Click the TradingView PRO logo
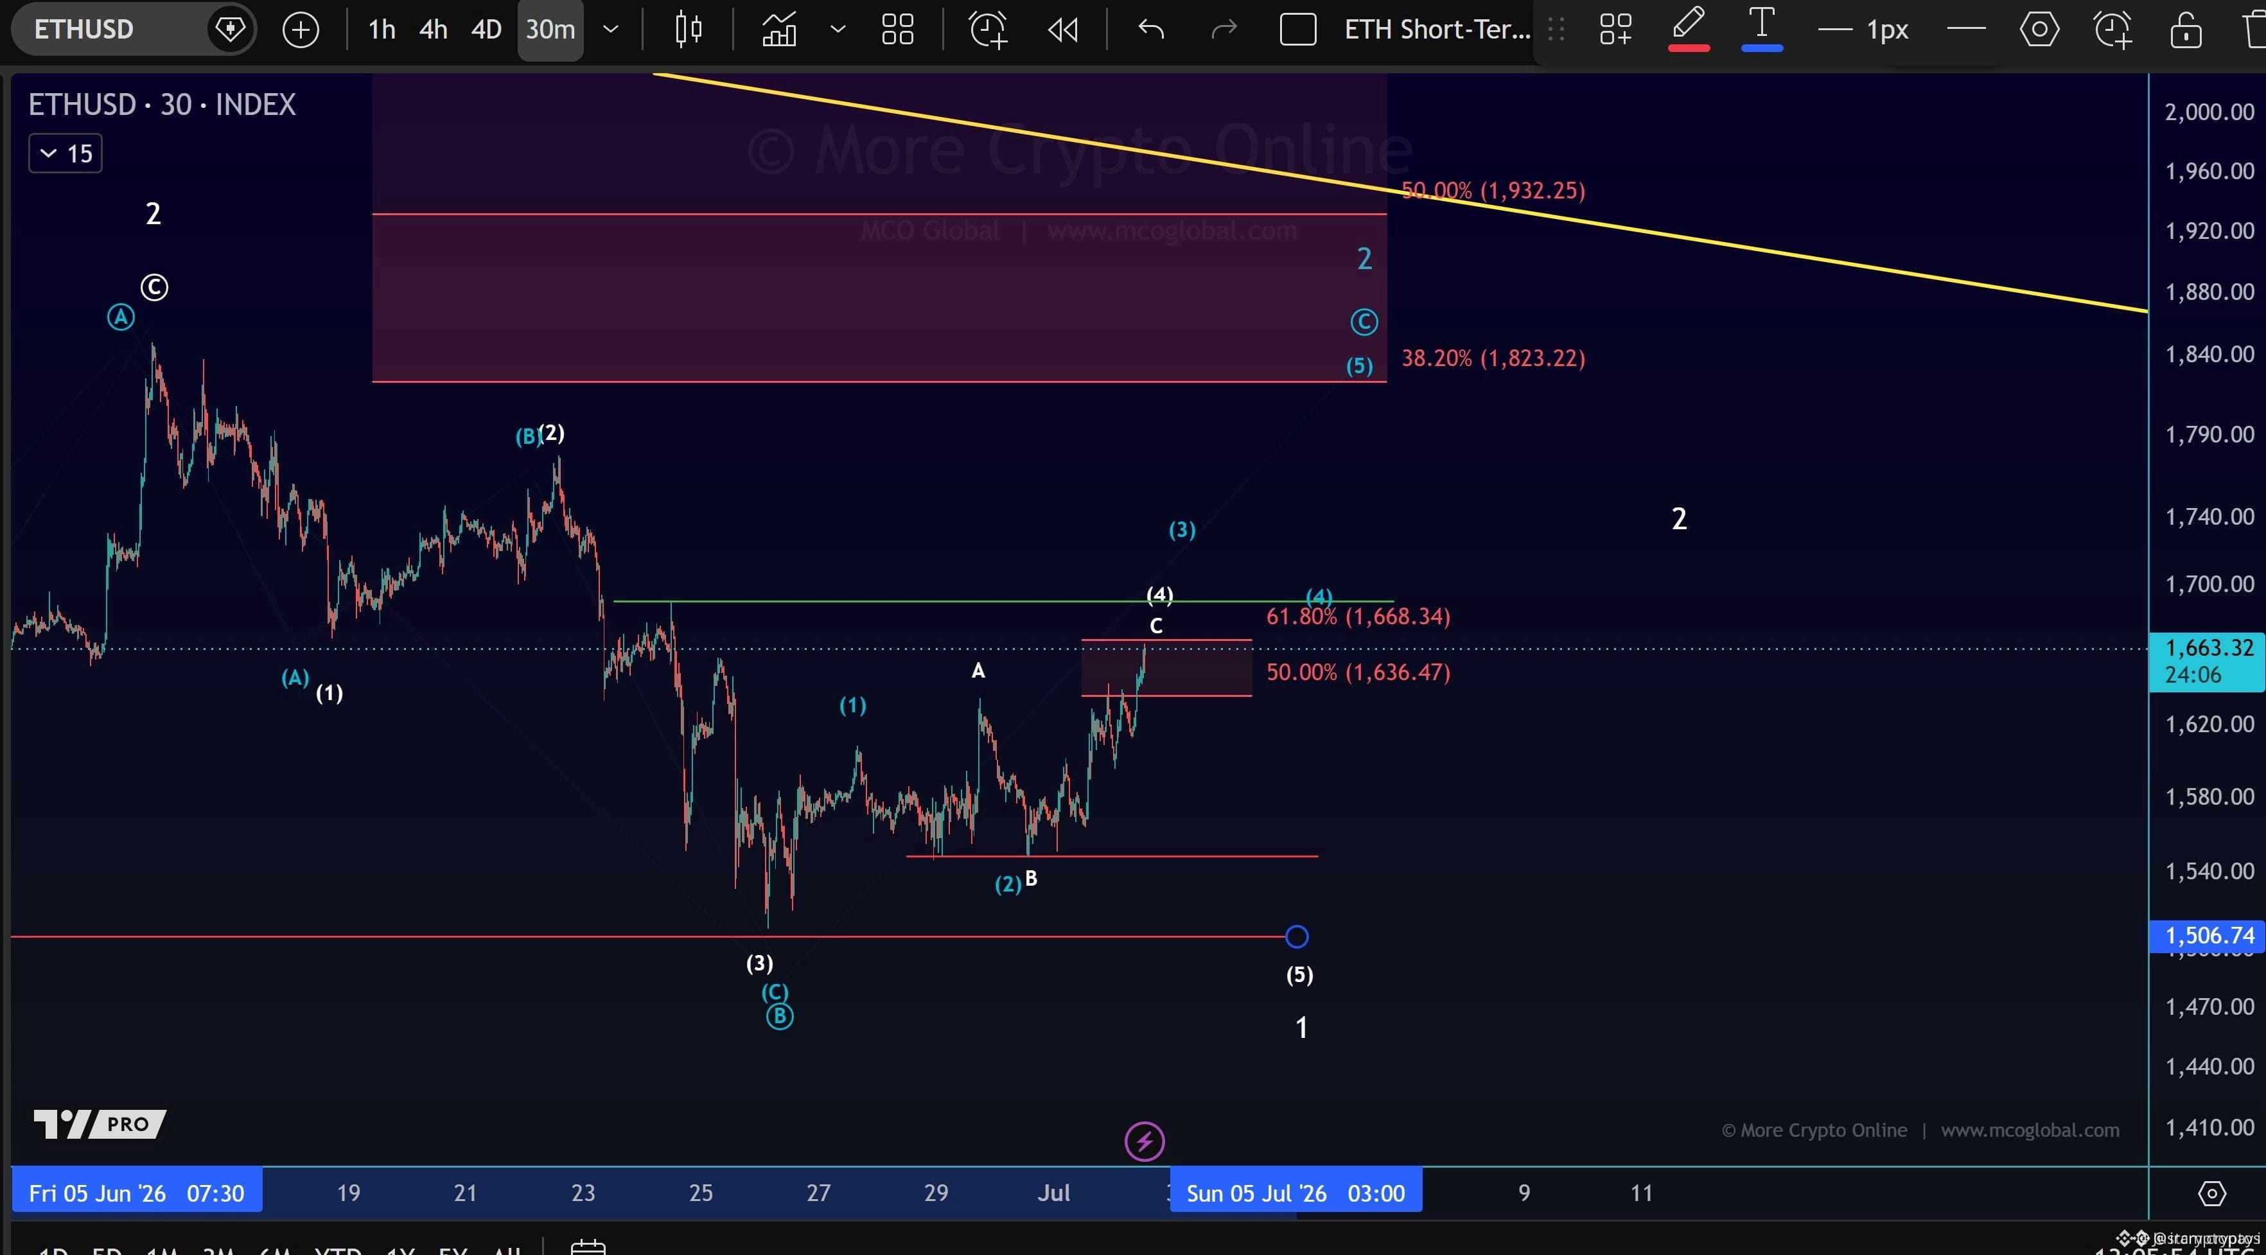This screenshot has width=2266, height=1255. pos(100,1123)
